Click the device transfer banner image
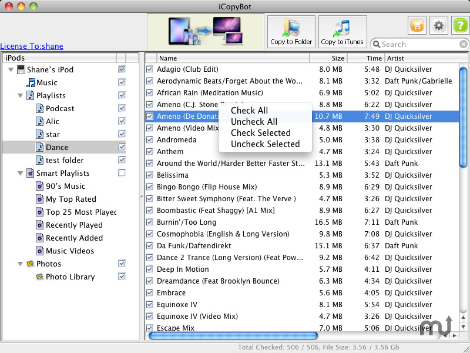Image resolution: width=470 pixels, height=353 pixels. pyautogui.click(x=205, y=31)
